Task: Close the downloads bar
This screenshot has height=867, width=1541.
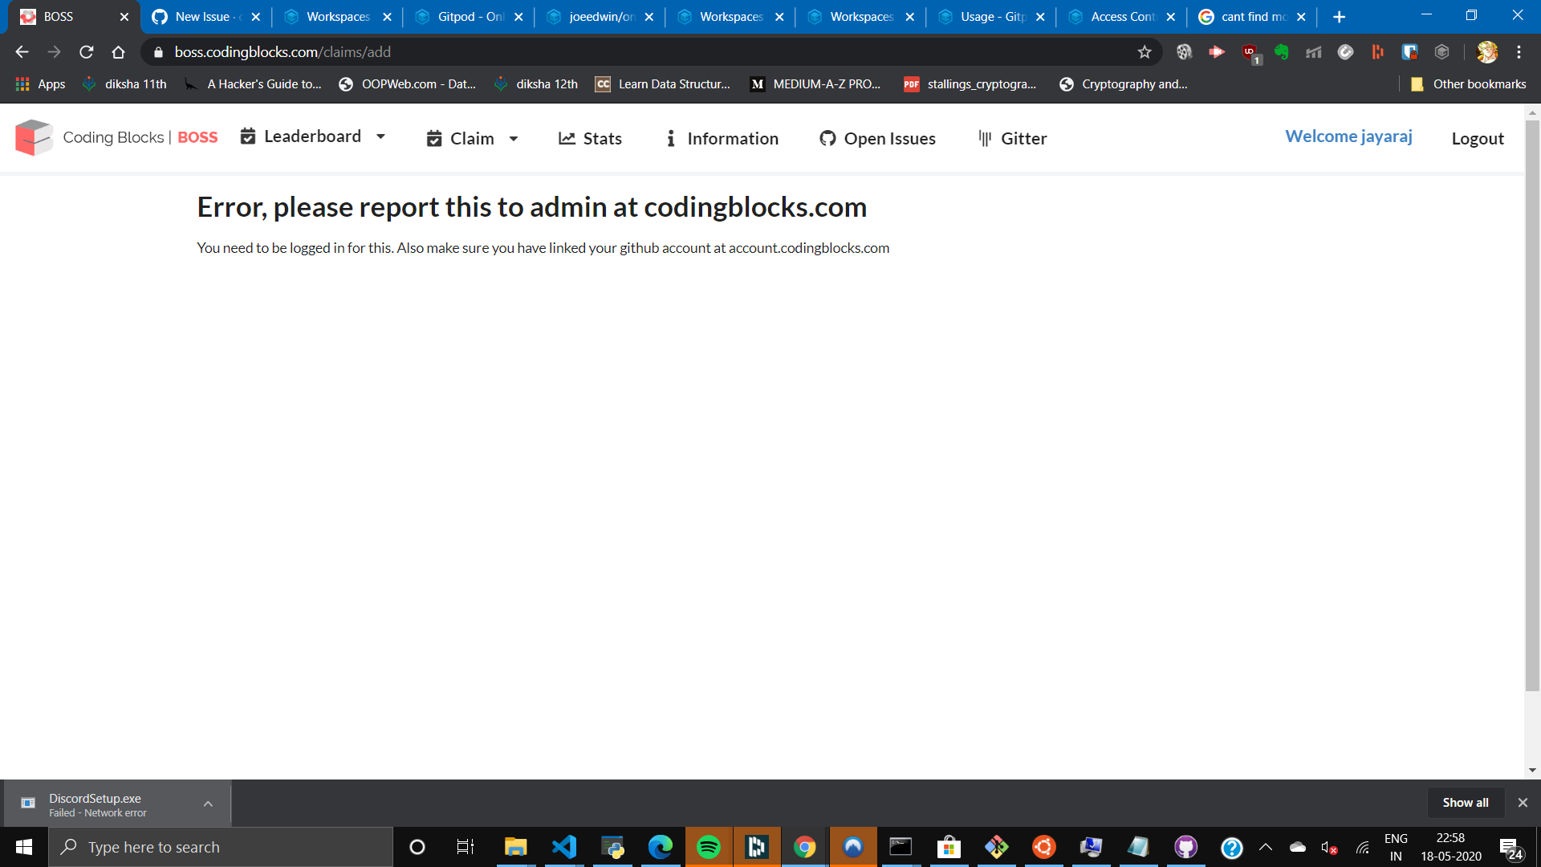Action: [x=1523, y=803]
